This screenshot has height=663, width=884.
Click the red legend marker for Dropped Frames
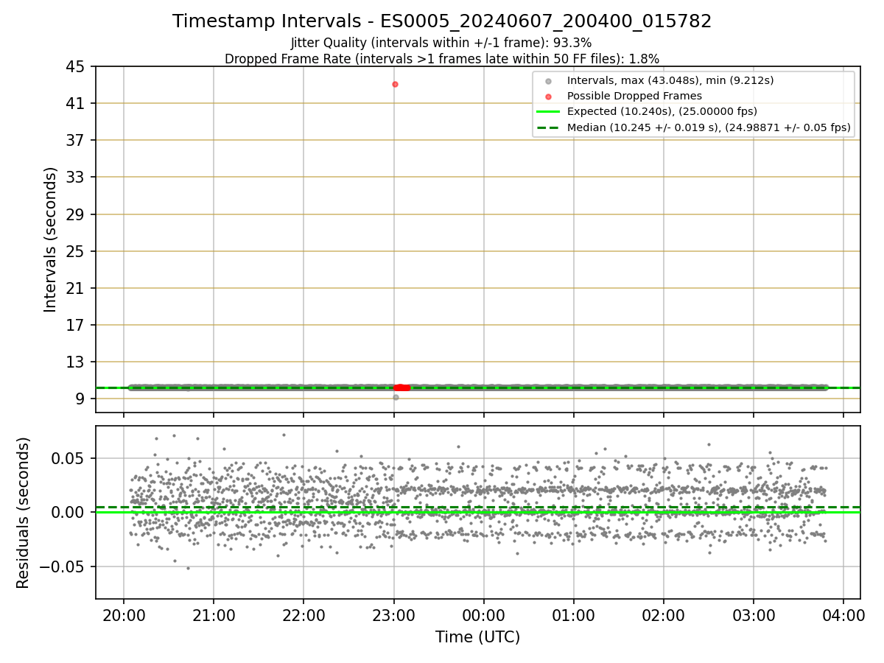548,96
